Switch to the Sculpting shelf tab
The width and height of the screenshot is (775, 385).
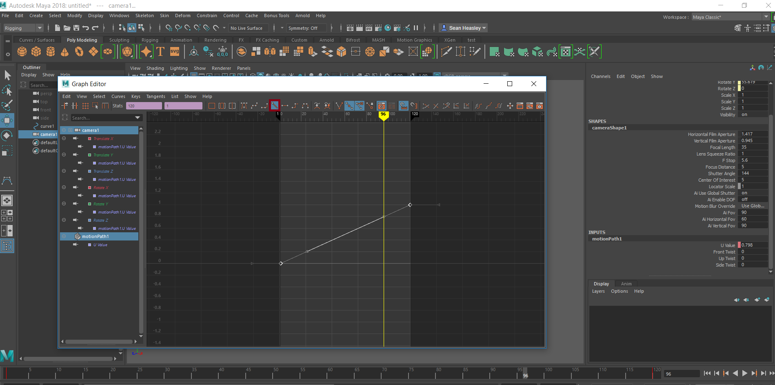pos(119,40)
